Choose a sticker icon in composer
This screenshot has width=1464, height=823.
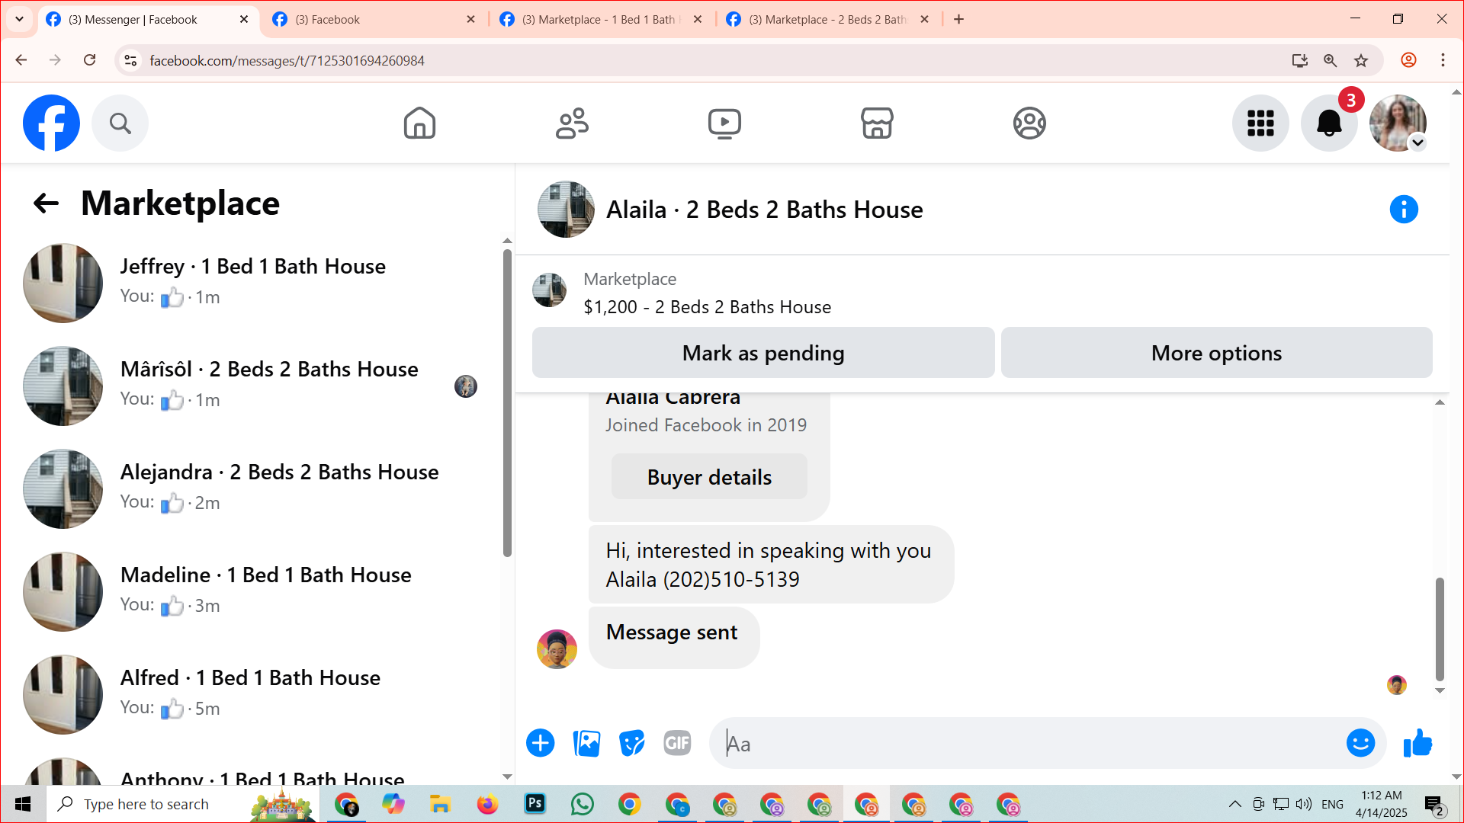(x=631, y=743)
